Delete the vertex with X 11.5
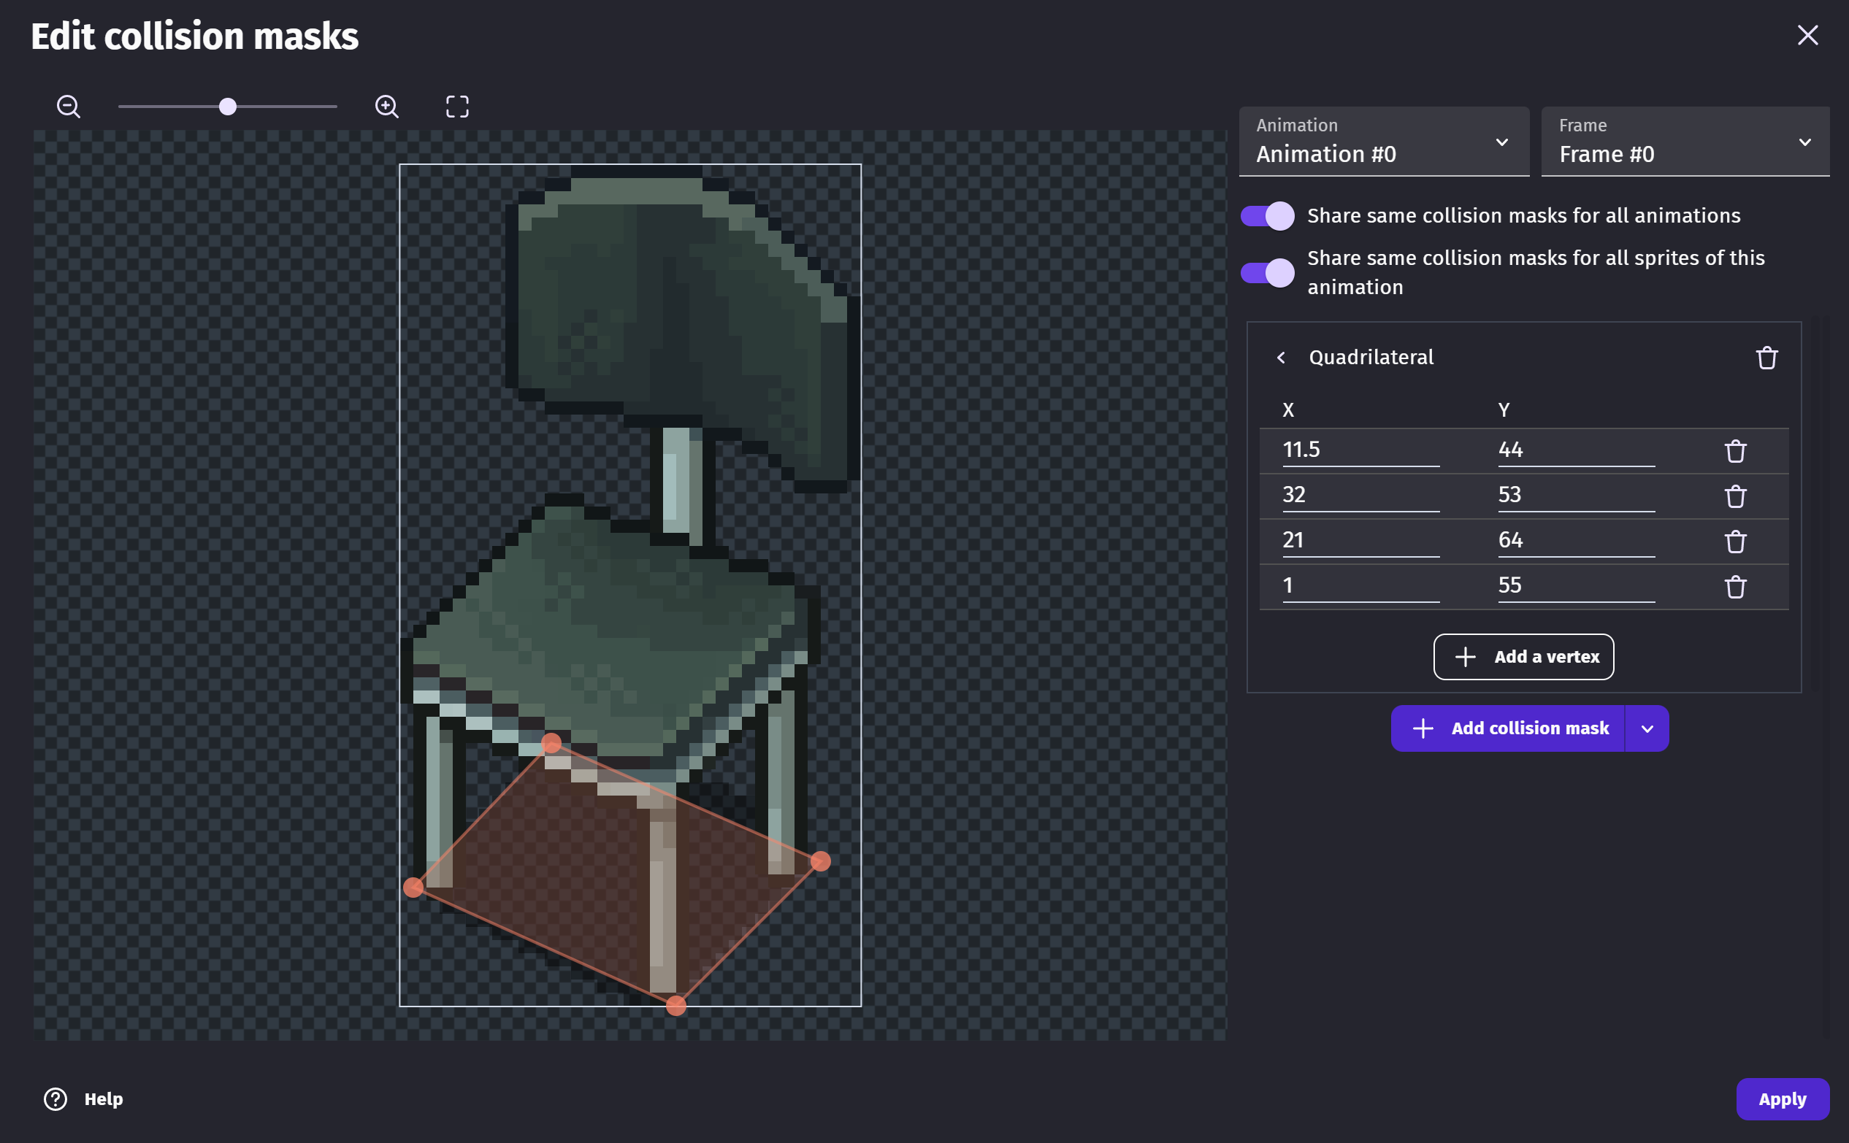1849x1143 pixels. (x=1735, y=451)
